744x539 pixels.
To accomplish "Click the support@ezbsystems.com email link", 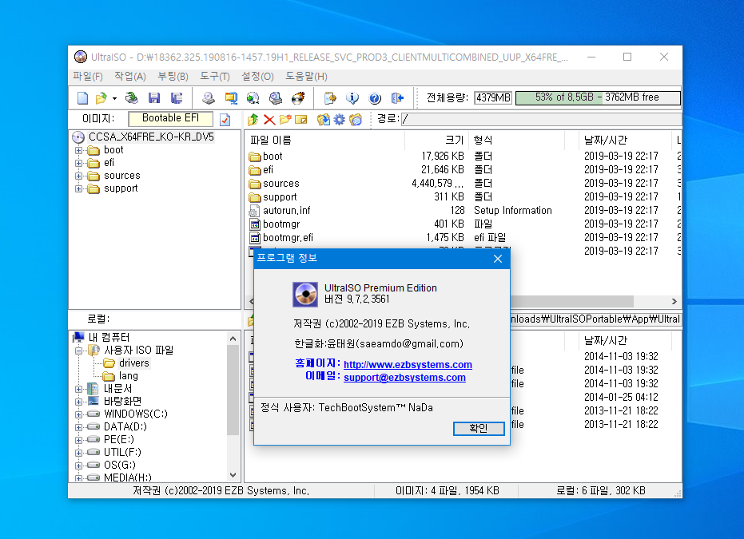I will tap(404, 378).
